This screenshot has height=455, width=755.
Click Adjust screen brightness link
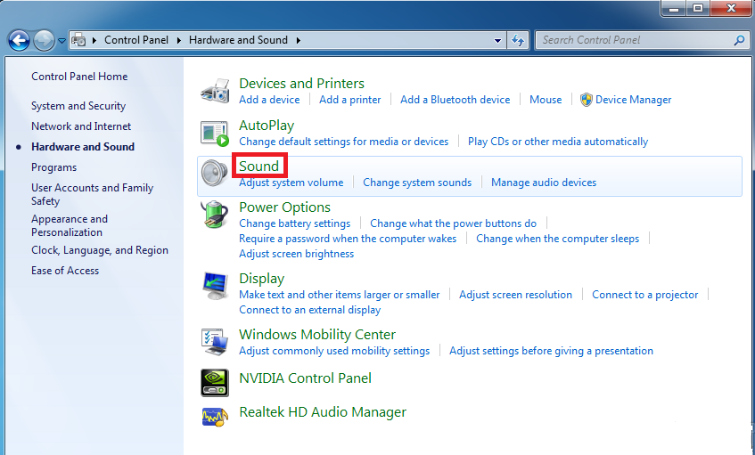click(297, 254)
